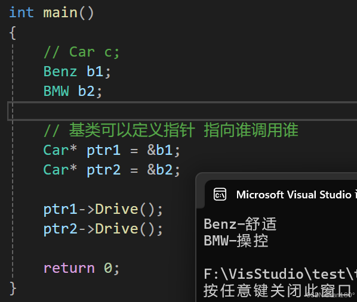Click the 'Benz' type in b1 declaration
The image size is (357, 302).
pyautogui.click(x=60, y=71)
